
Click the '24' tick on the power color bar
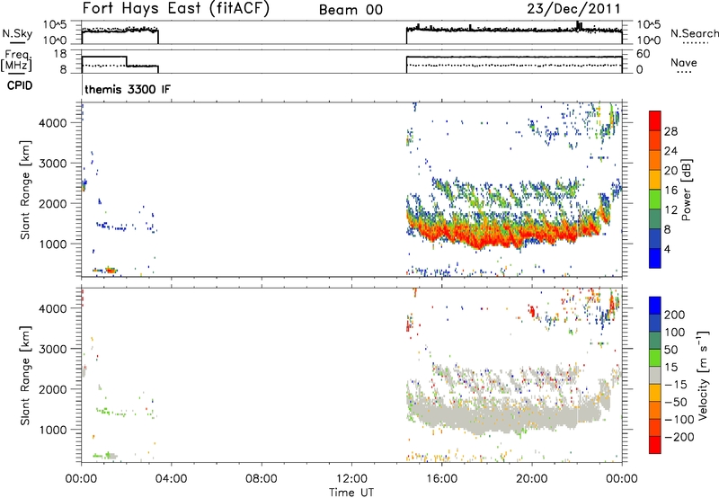tap(670, 151)
